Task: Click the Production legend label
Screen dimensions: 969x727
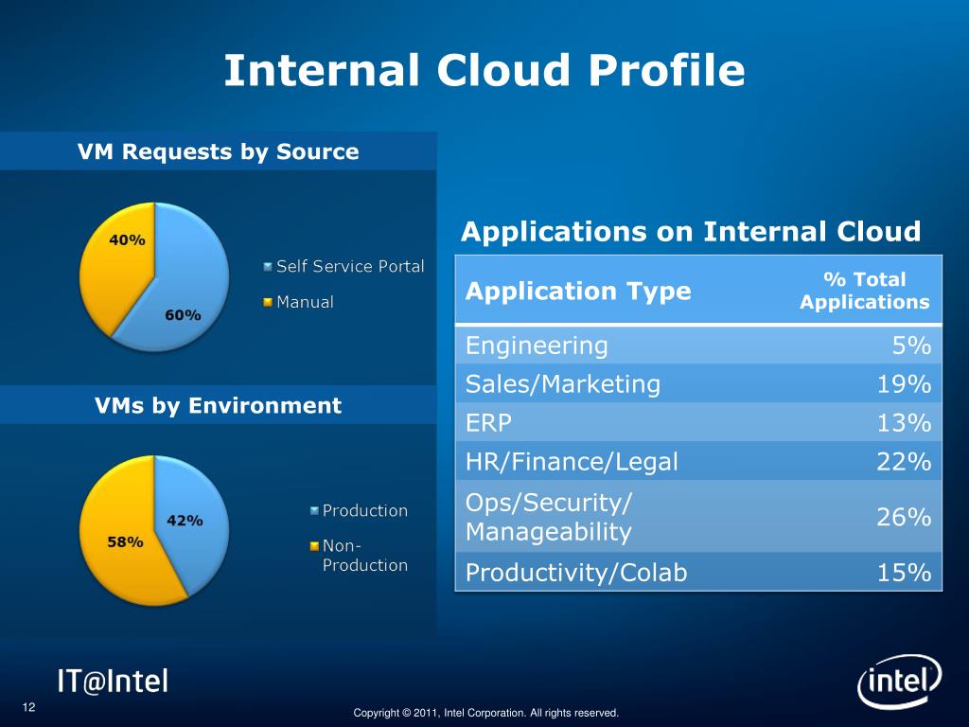Action: 365,510
